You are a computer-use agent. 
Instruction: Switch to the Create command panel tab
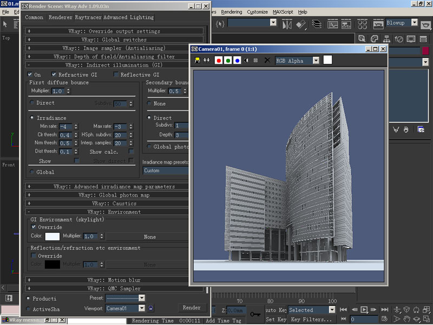click(362, 39)
